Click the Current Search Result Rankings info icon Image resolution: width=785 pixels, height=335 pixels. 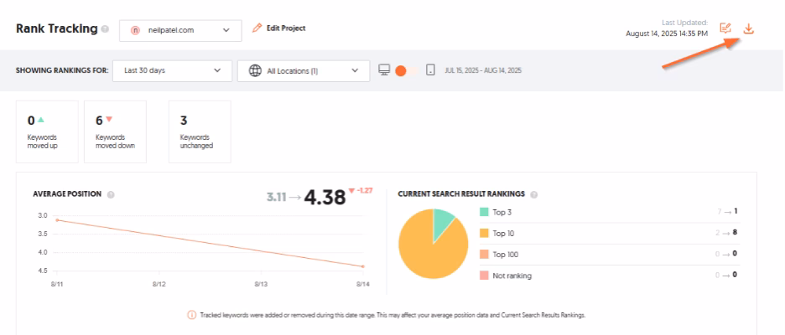coord(534,194)
